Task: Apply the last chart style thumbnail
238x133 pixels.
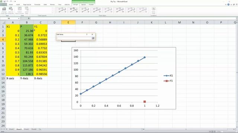Action: [142, 10]
